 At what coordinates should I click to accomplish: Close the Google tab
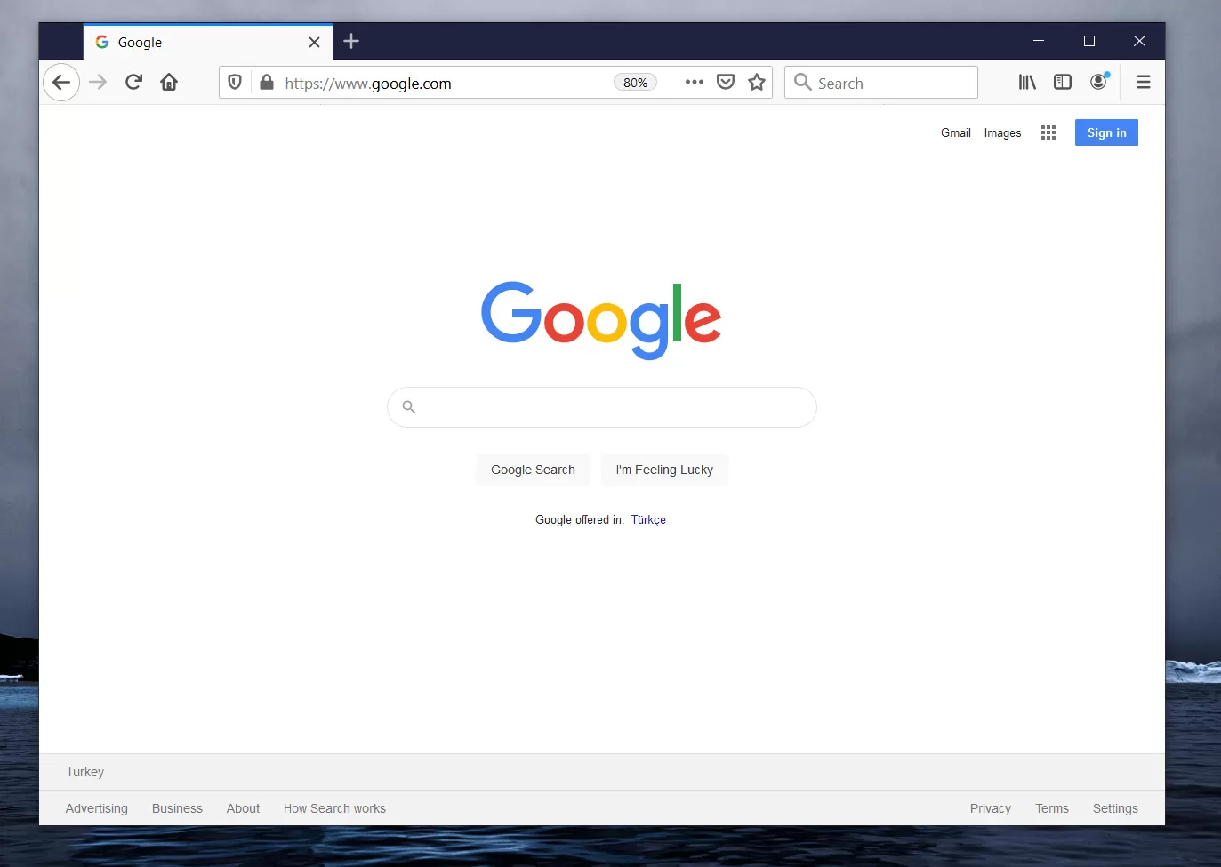[314, 42]
